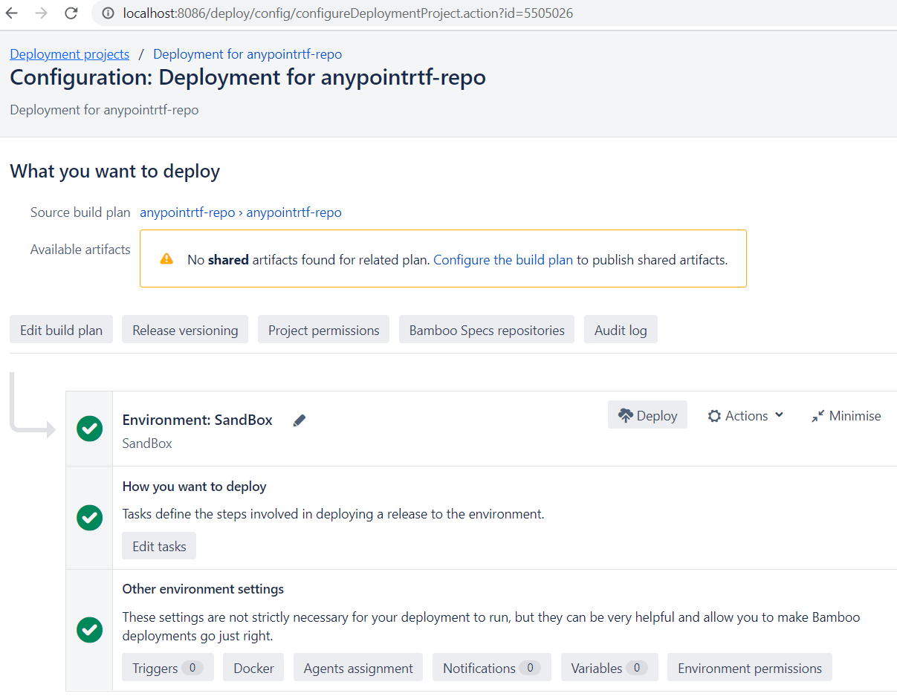This screenshot has width=897, height=699.
Task: Open the Actions dropdown menu
Action: point(745,416)
